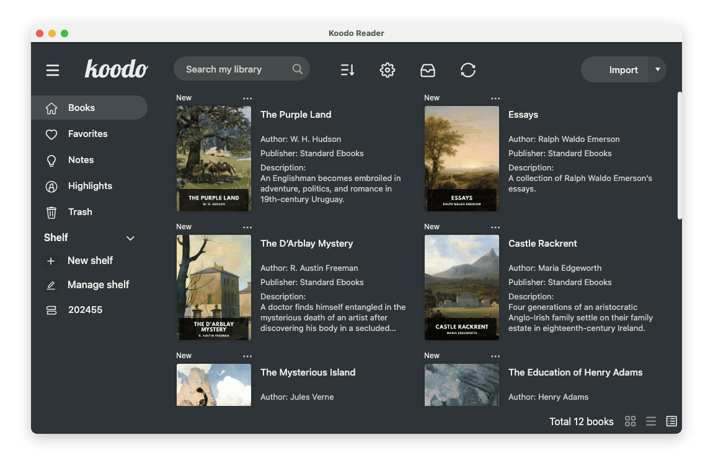Image resolution: width=713 pixels, height=471 pixels.
Task: Open the Favorites section
Action: [x=87, y=134]
